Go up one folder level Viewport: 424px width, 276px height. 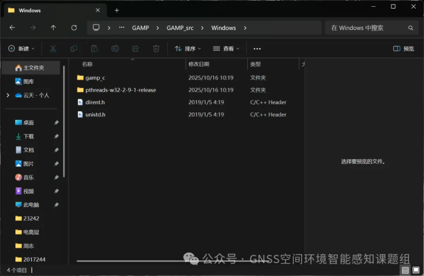pos(53,28)
